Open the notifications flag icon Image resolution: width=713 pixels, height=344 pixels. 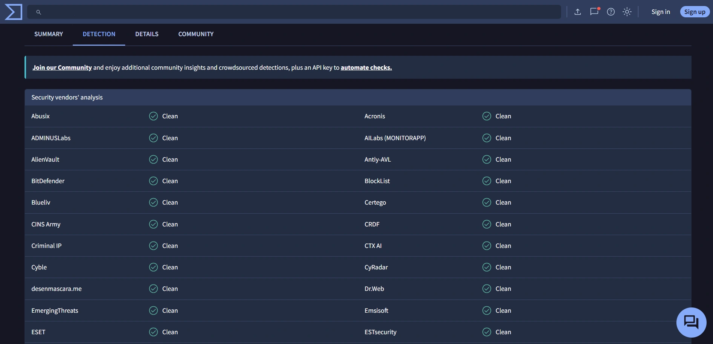click(594, 12)
